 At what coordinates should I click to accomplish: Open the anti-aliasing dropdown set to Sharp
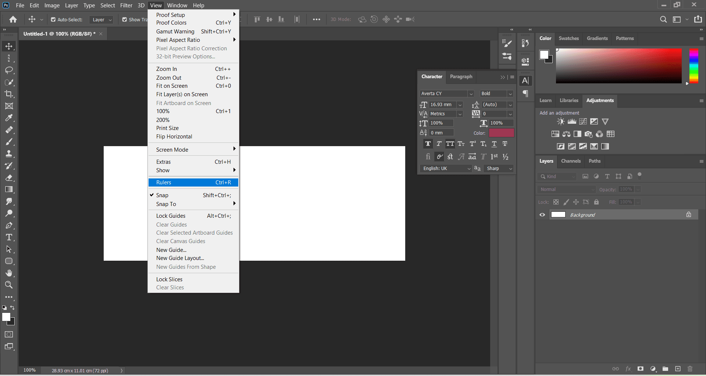click(x=499, y=169)
